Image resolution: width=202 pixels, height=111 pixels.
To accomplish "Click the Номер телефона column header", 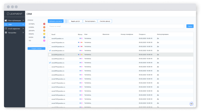I will coord(127,34).
